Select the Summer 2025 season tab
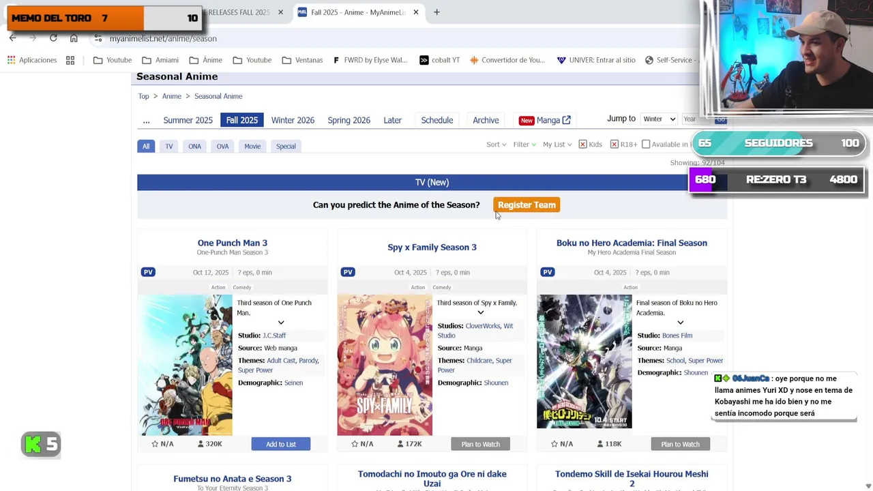 (188, 120)
